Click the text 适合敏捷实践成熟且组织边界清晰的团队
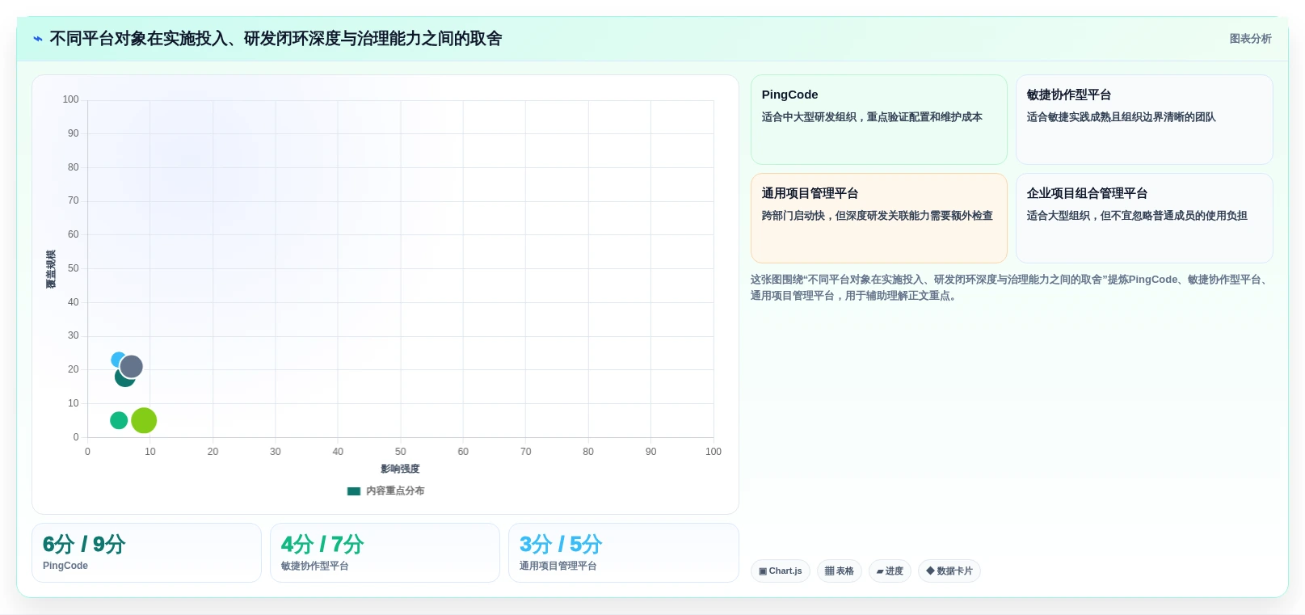The height and width of the screenshot is (615, 1305). 1121,117
